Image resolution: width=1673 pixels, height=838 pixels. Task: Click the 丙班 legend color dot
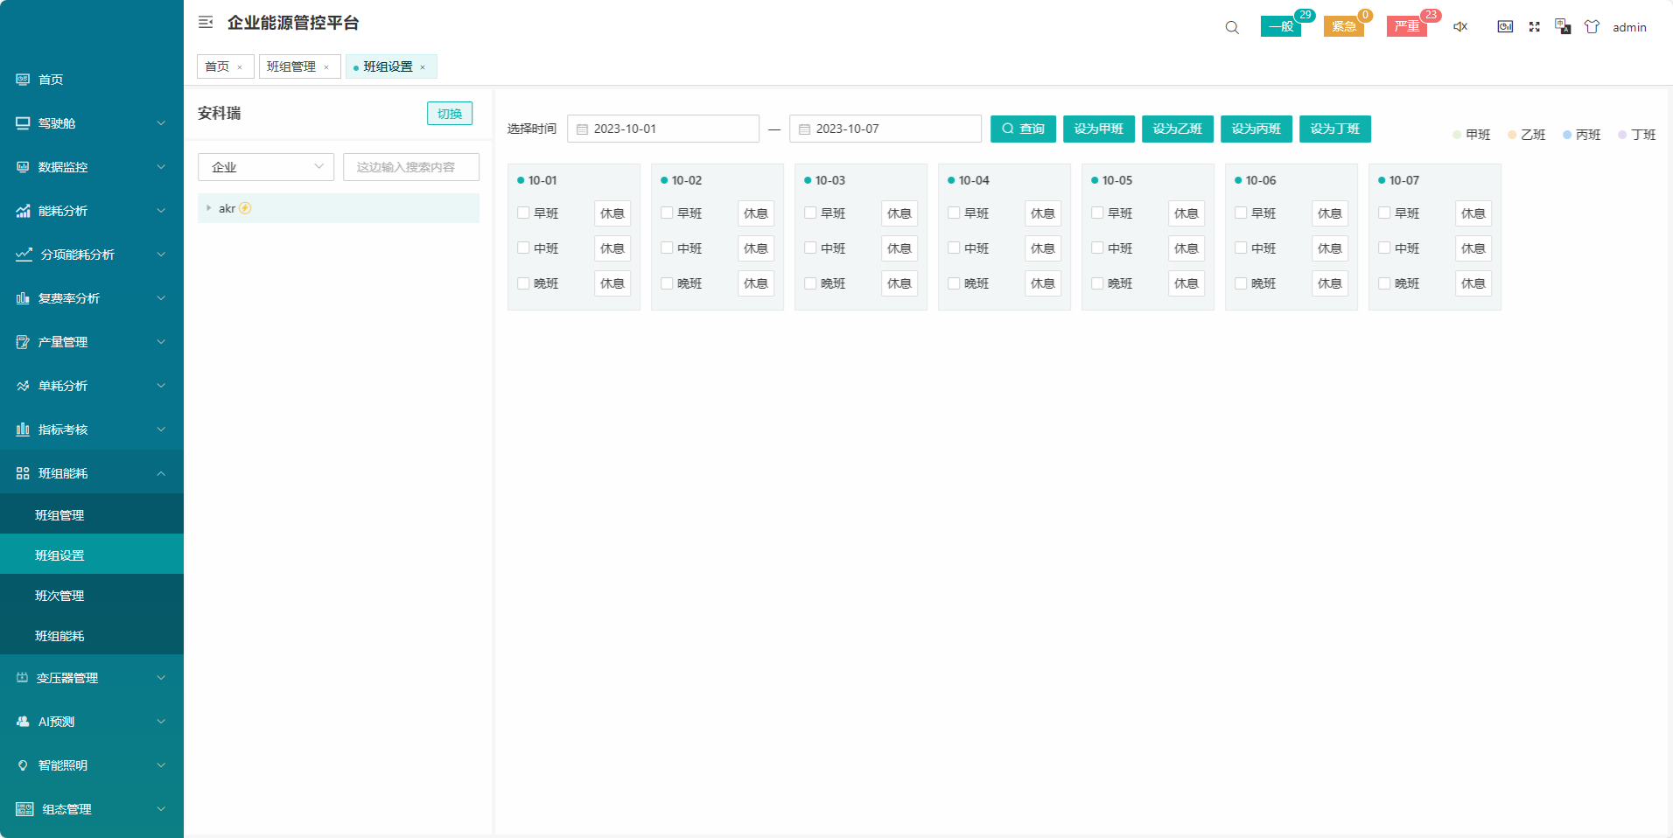1567,135
